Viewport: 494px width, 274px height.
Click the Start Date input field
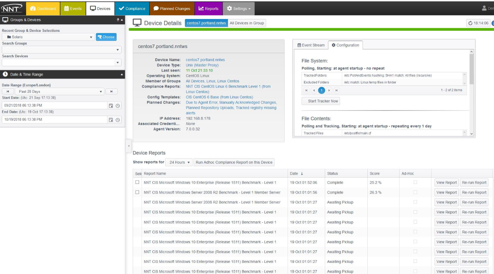(54, 106)
